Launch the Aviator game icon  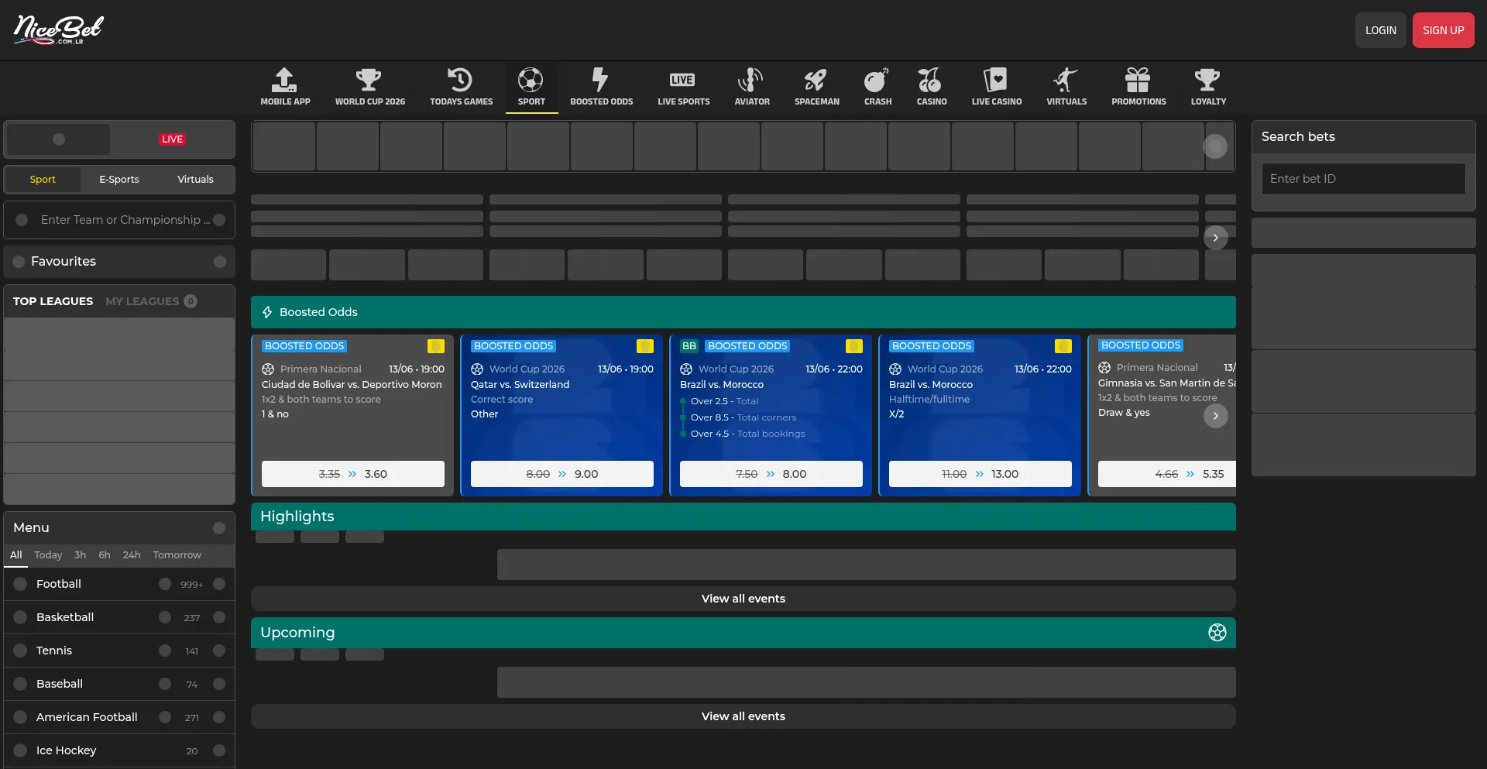click(x=750, y=80)
